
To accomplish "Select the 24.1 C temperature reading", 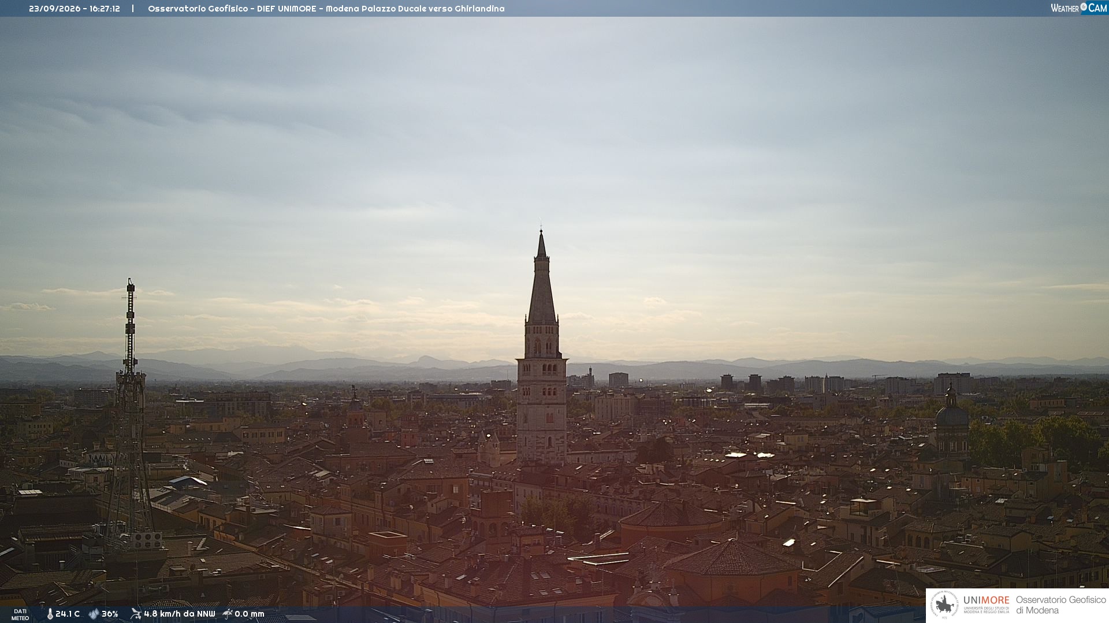I will (68, 614).
